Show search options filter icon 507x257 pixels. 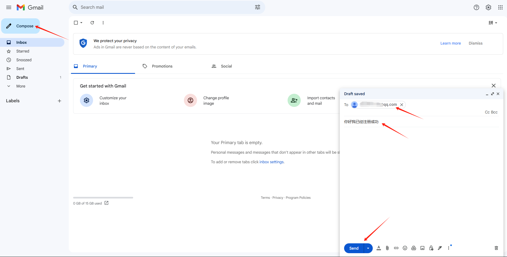tap(258, 7)
